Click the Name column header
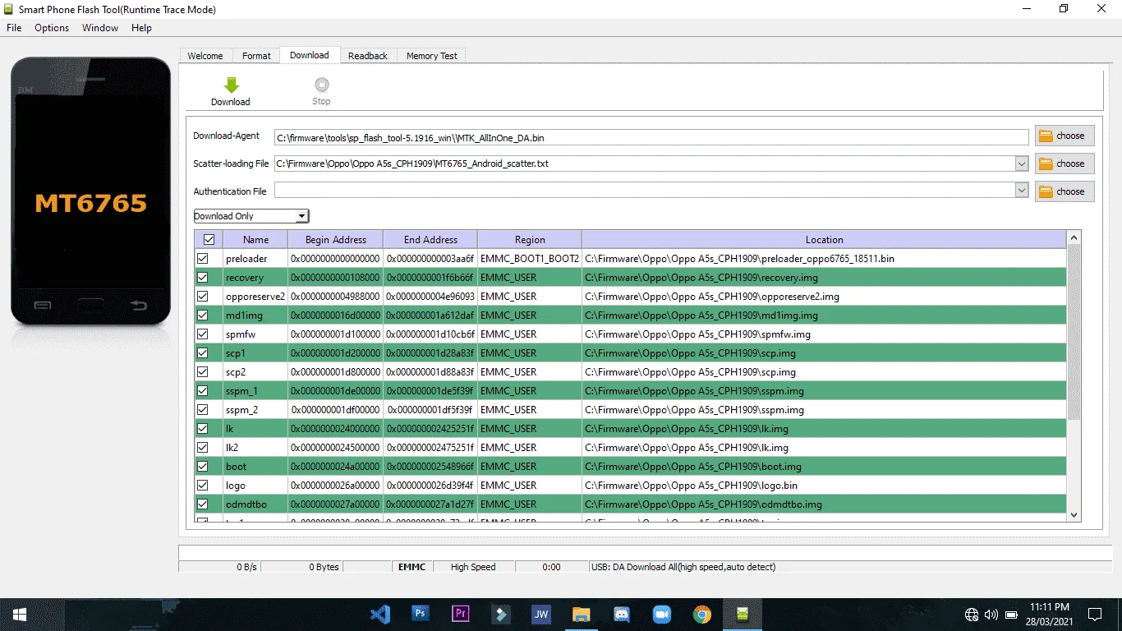The image size is (1122, 631). click(x=255, y=240)
